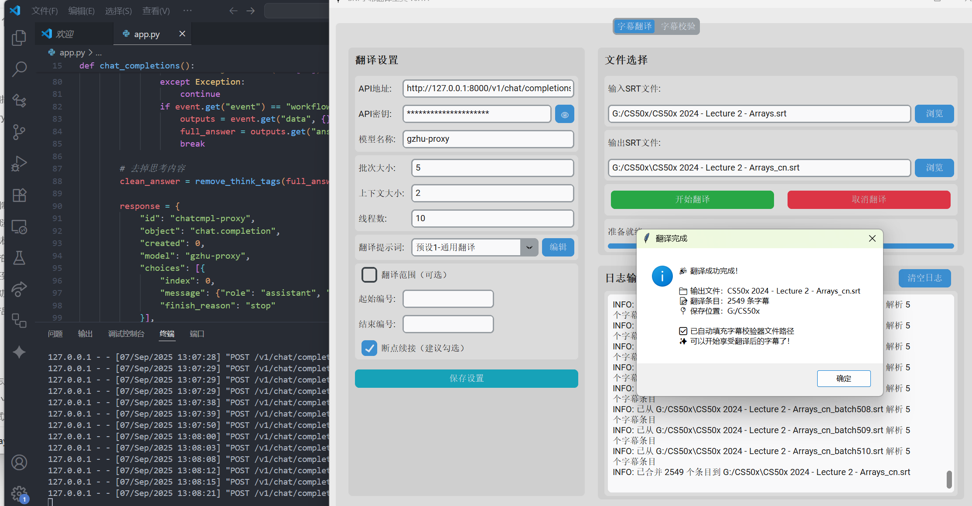Image resolution: width=972 pixels, height=506 pixels.
Task: Switch to the 字幕校验 tab
Action: point(678,26)
